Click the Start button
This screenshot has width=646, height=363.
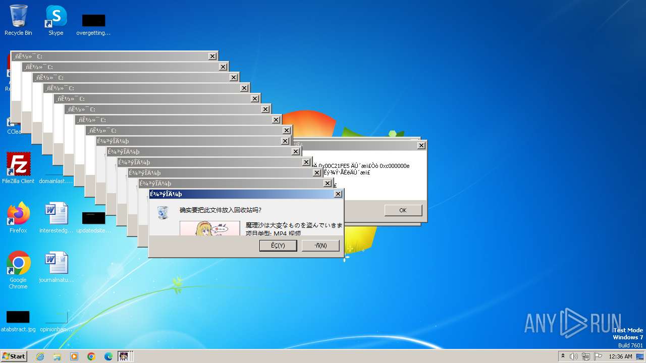pyautogui.click(x=14, y=356)
